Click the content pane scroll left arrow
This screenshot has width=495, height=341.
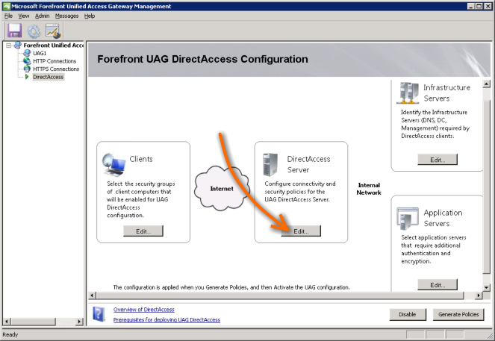(x=92, y=295)
